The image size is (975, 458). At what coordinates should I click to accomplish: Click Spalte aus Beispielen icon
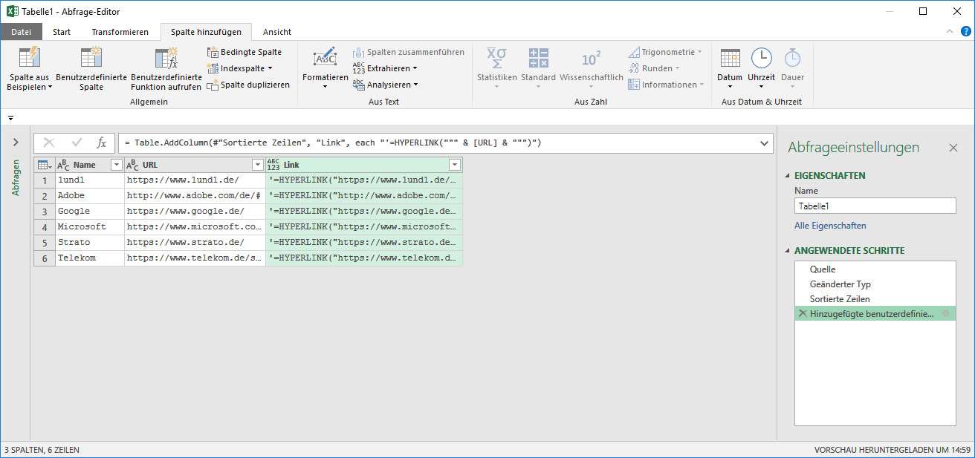coord(29,58)
